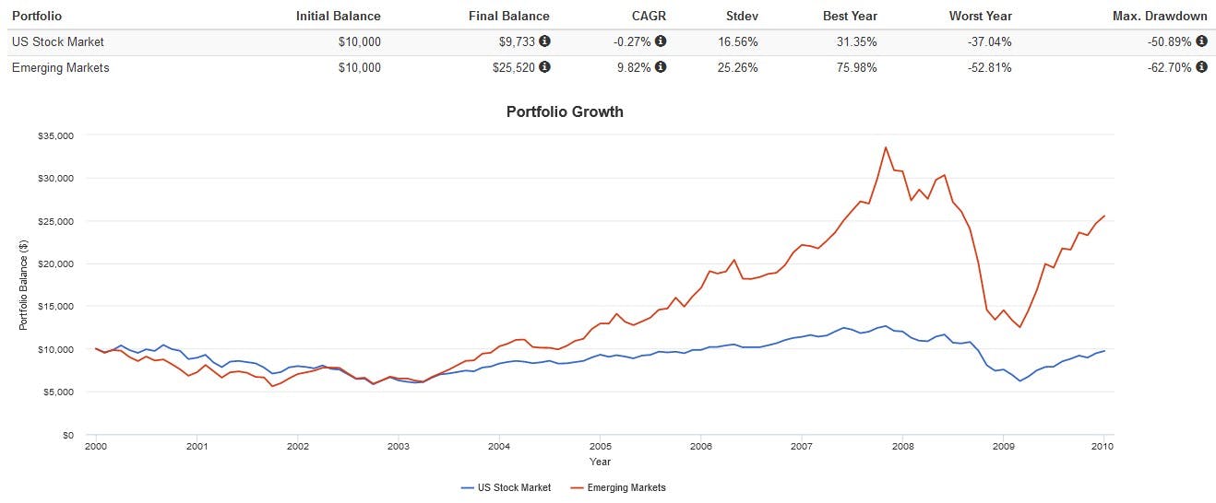This screenshot has width=1216, height=503.
Task: Click info icon beside Emerging Markets final balance
Action: [x=545, y=67]
